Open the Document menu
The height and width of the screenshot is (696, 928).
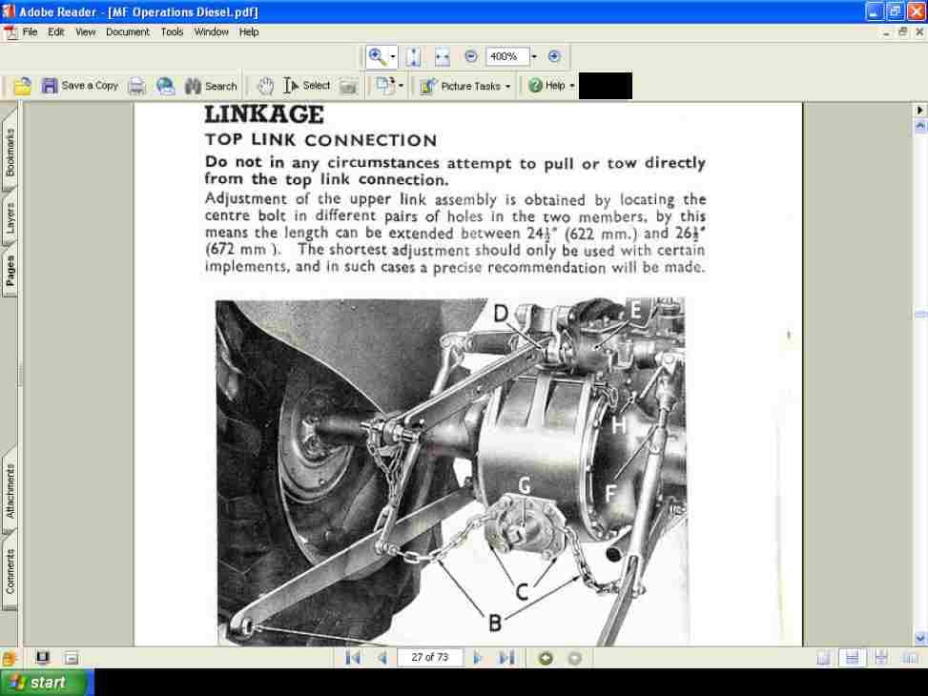[128, 31]
